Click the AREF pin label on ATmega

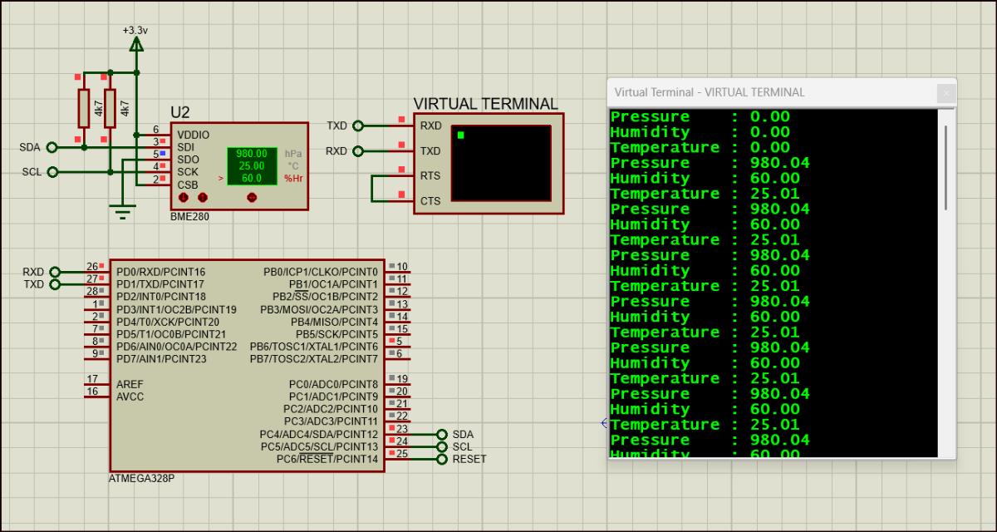click(x=130, y=384)
